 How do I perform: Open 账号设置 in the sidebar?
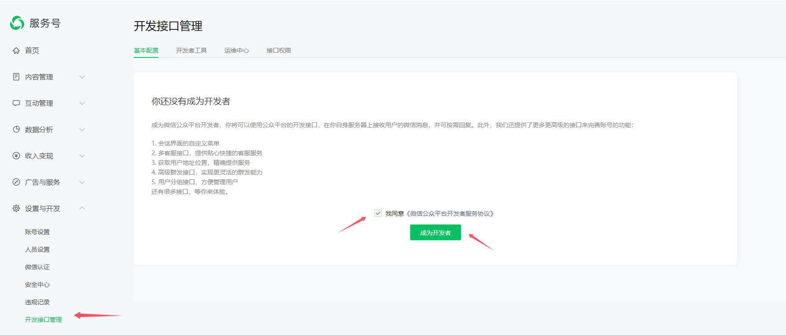(37, 232)
